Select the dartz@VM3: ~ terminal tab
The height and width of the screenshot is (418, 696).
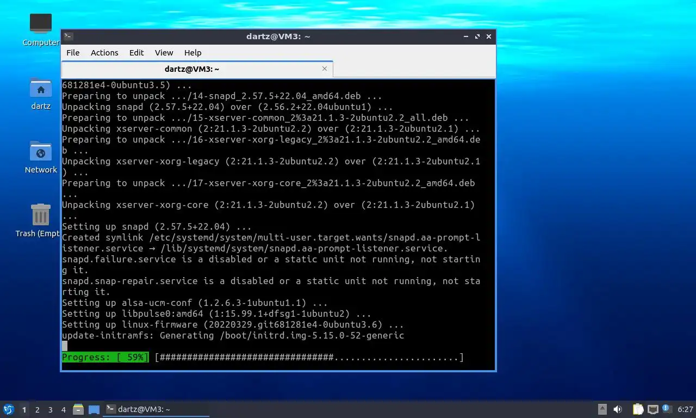192,69
